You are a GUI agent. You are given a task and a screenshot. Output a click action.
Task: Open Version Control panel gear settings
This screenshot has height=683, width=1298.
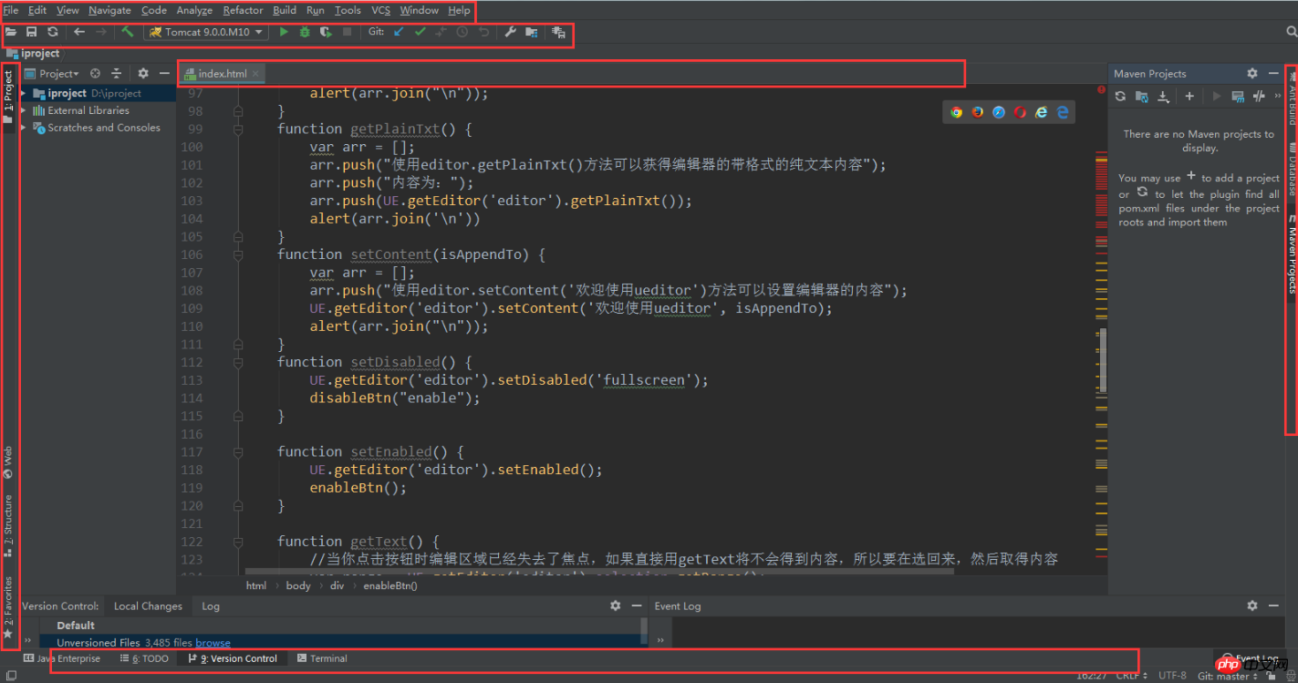pos(615,605)
